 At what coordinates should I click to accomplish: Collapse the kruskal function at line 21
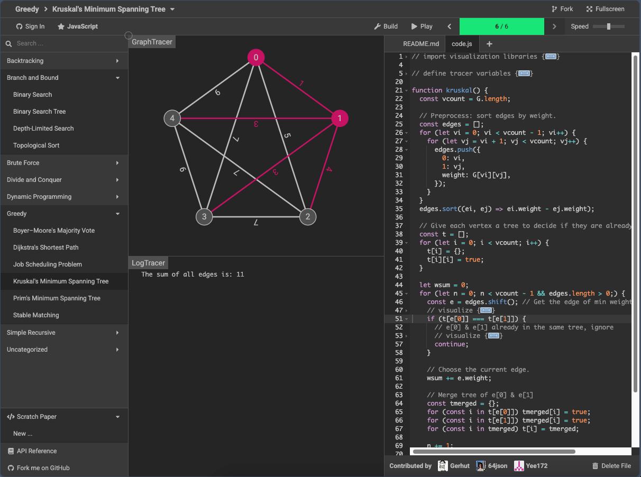pos(407,90)
